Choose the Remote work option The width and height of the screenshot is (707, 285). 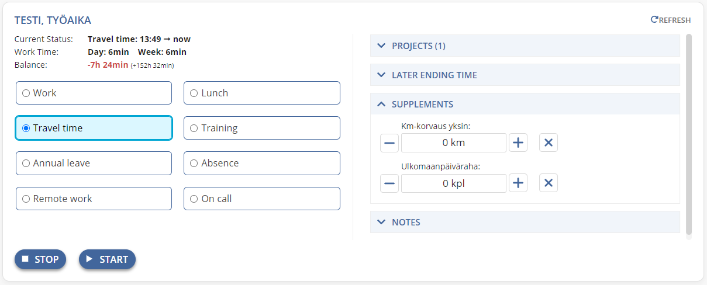tap(94, 199)
